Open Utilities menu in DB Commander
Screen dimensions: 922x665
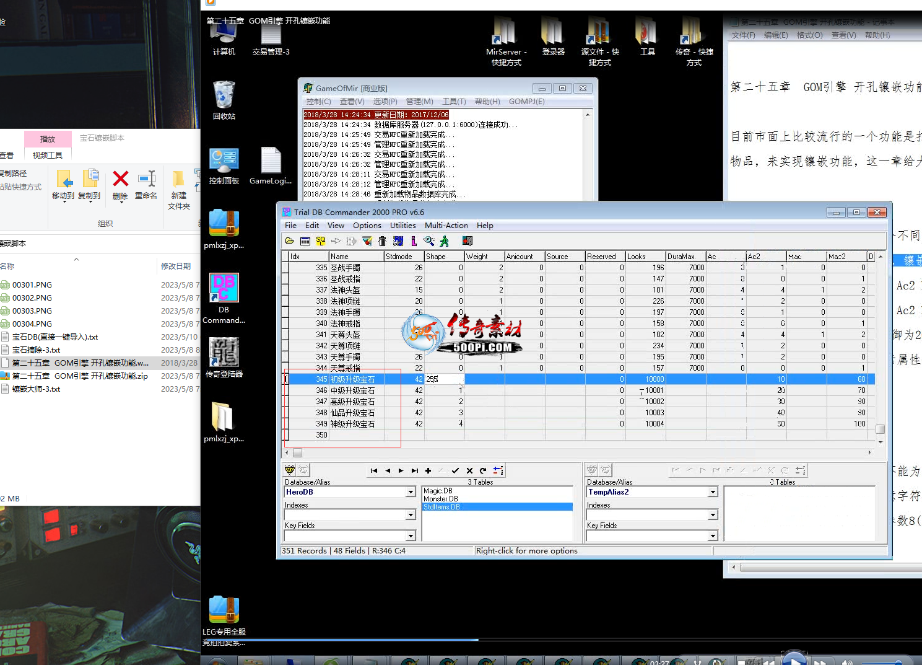tap(403, 226)
